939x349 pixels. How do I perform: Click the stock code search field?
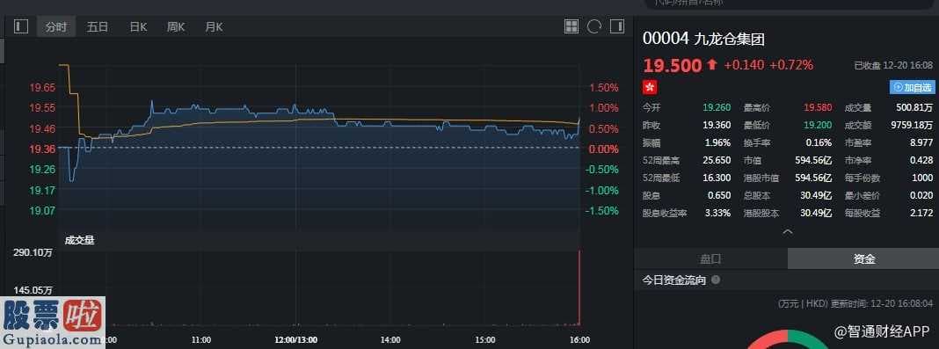pyautogui.click(x=790, y=3)
